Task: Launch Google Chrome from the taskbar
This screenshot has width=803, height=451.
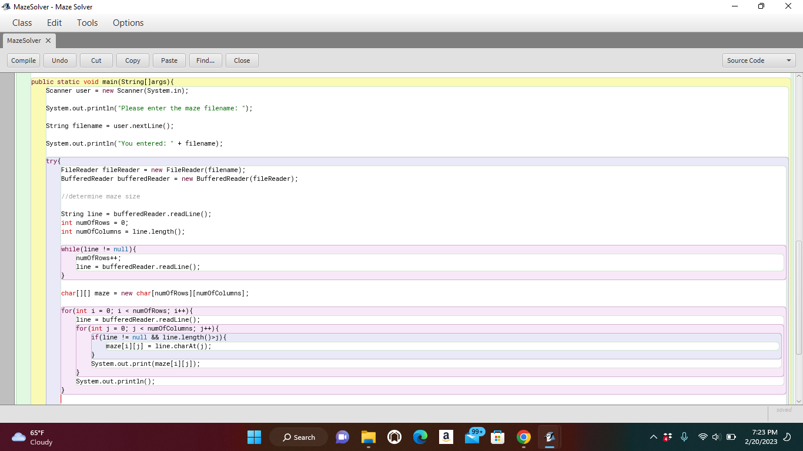Action: point(523,437)
